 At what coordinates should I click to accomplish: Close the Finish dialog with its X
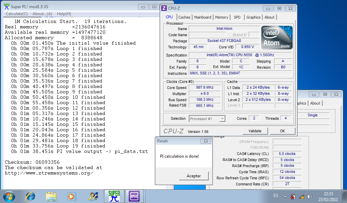pyautogui.click(x=206, y=141)
